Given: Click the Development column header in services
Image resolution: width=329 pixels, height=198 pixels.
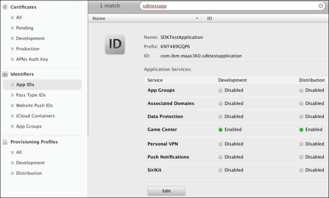Looking at the screenshot, I should coord(232,80).
